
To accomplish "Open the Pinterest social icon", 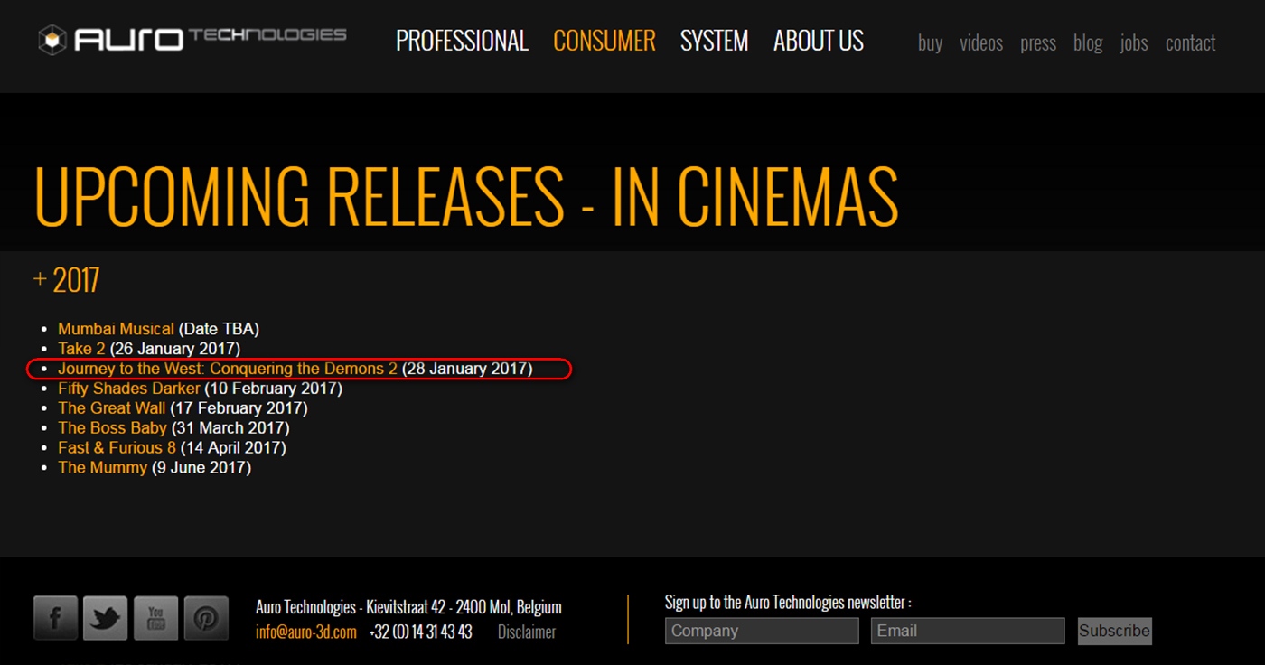I will [x=206, y=619].
